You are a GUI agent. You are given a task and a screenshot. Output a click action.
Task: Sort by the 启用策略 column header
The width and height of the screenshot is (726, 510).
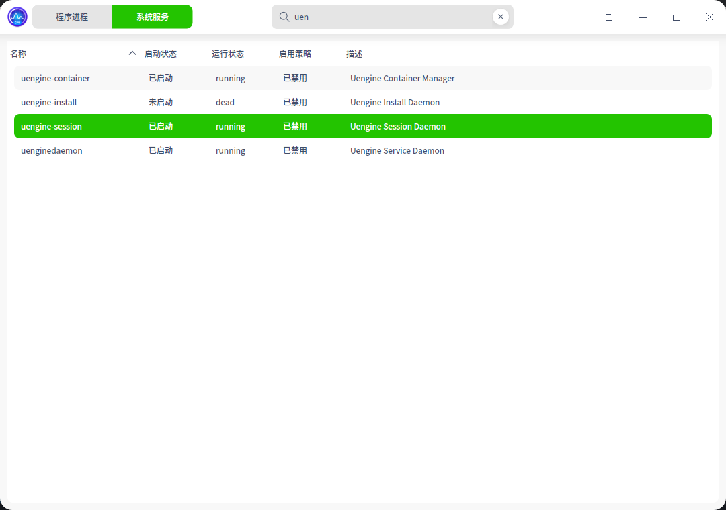pyautogui.click(x=295, y=54)
